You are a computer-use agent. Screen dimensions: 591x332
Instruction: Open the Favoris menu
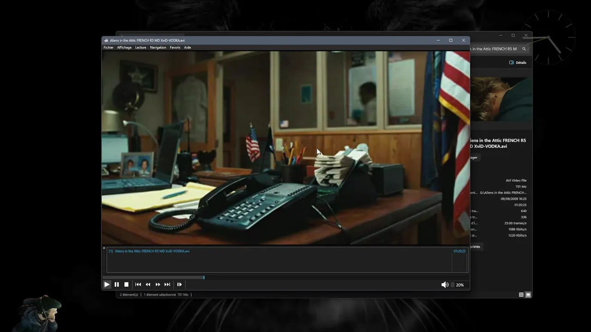point(175,47)
